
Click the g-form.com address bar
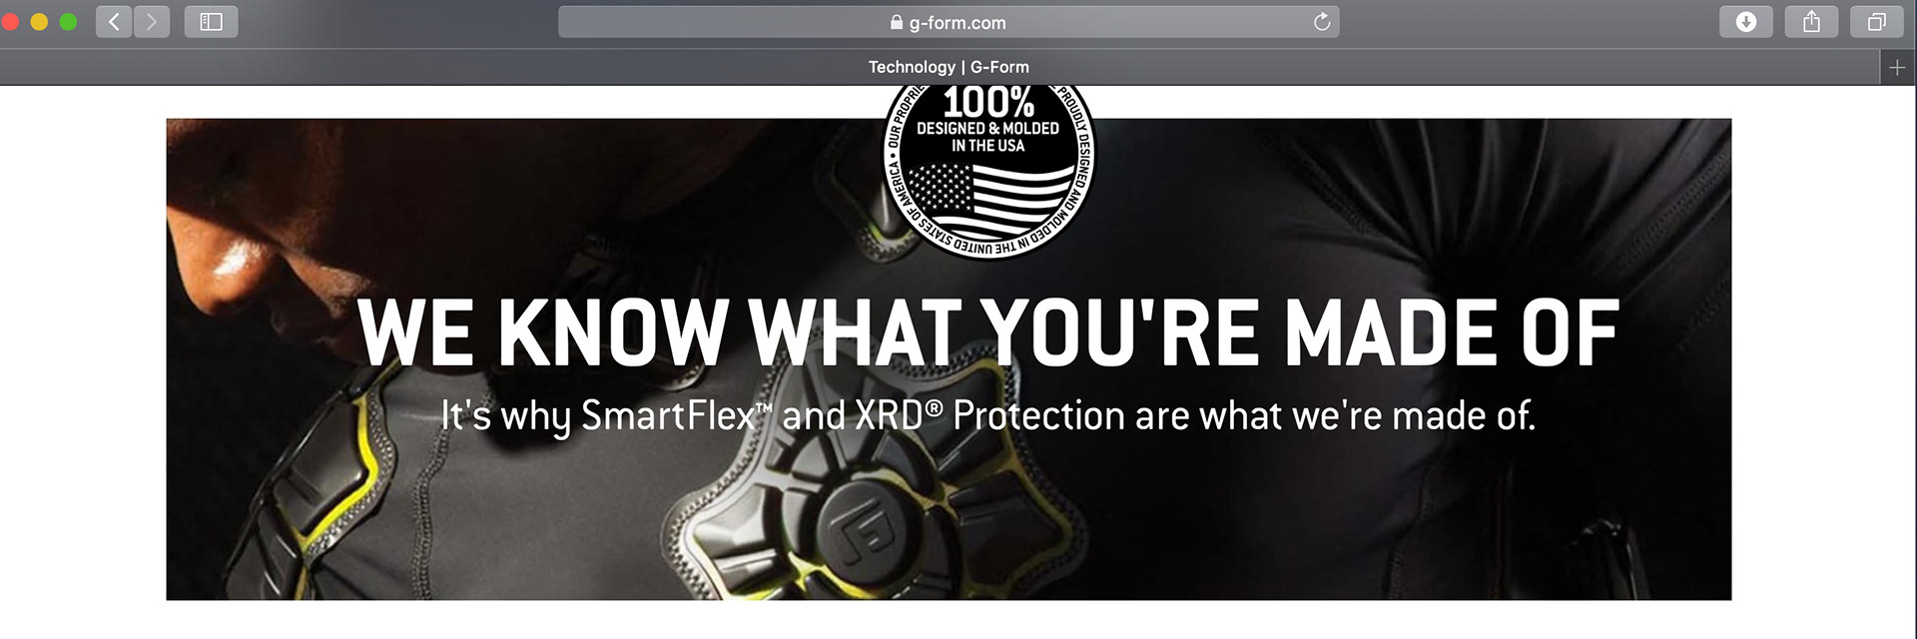[x=949, y=22]
